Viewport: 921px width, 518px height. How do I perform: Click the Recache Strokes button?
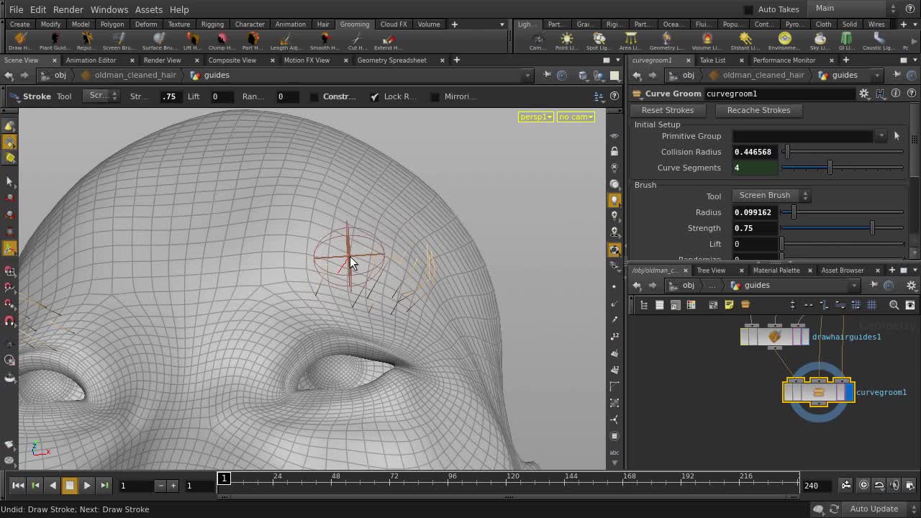coord(758,110)
